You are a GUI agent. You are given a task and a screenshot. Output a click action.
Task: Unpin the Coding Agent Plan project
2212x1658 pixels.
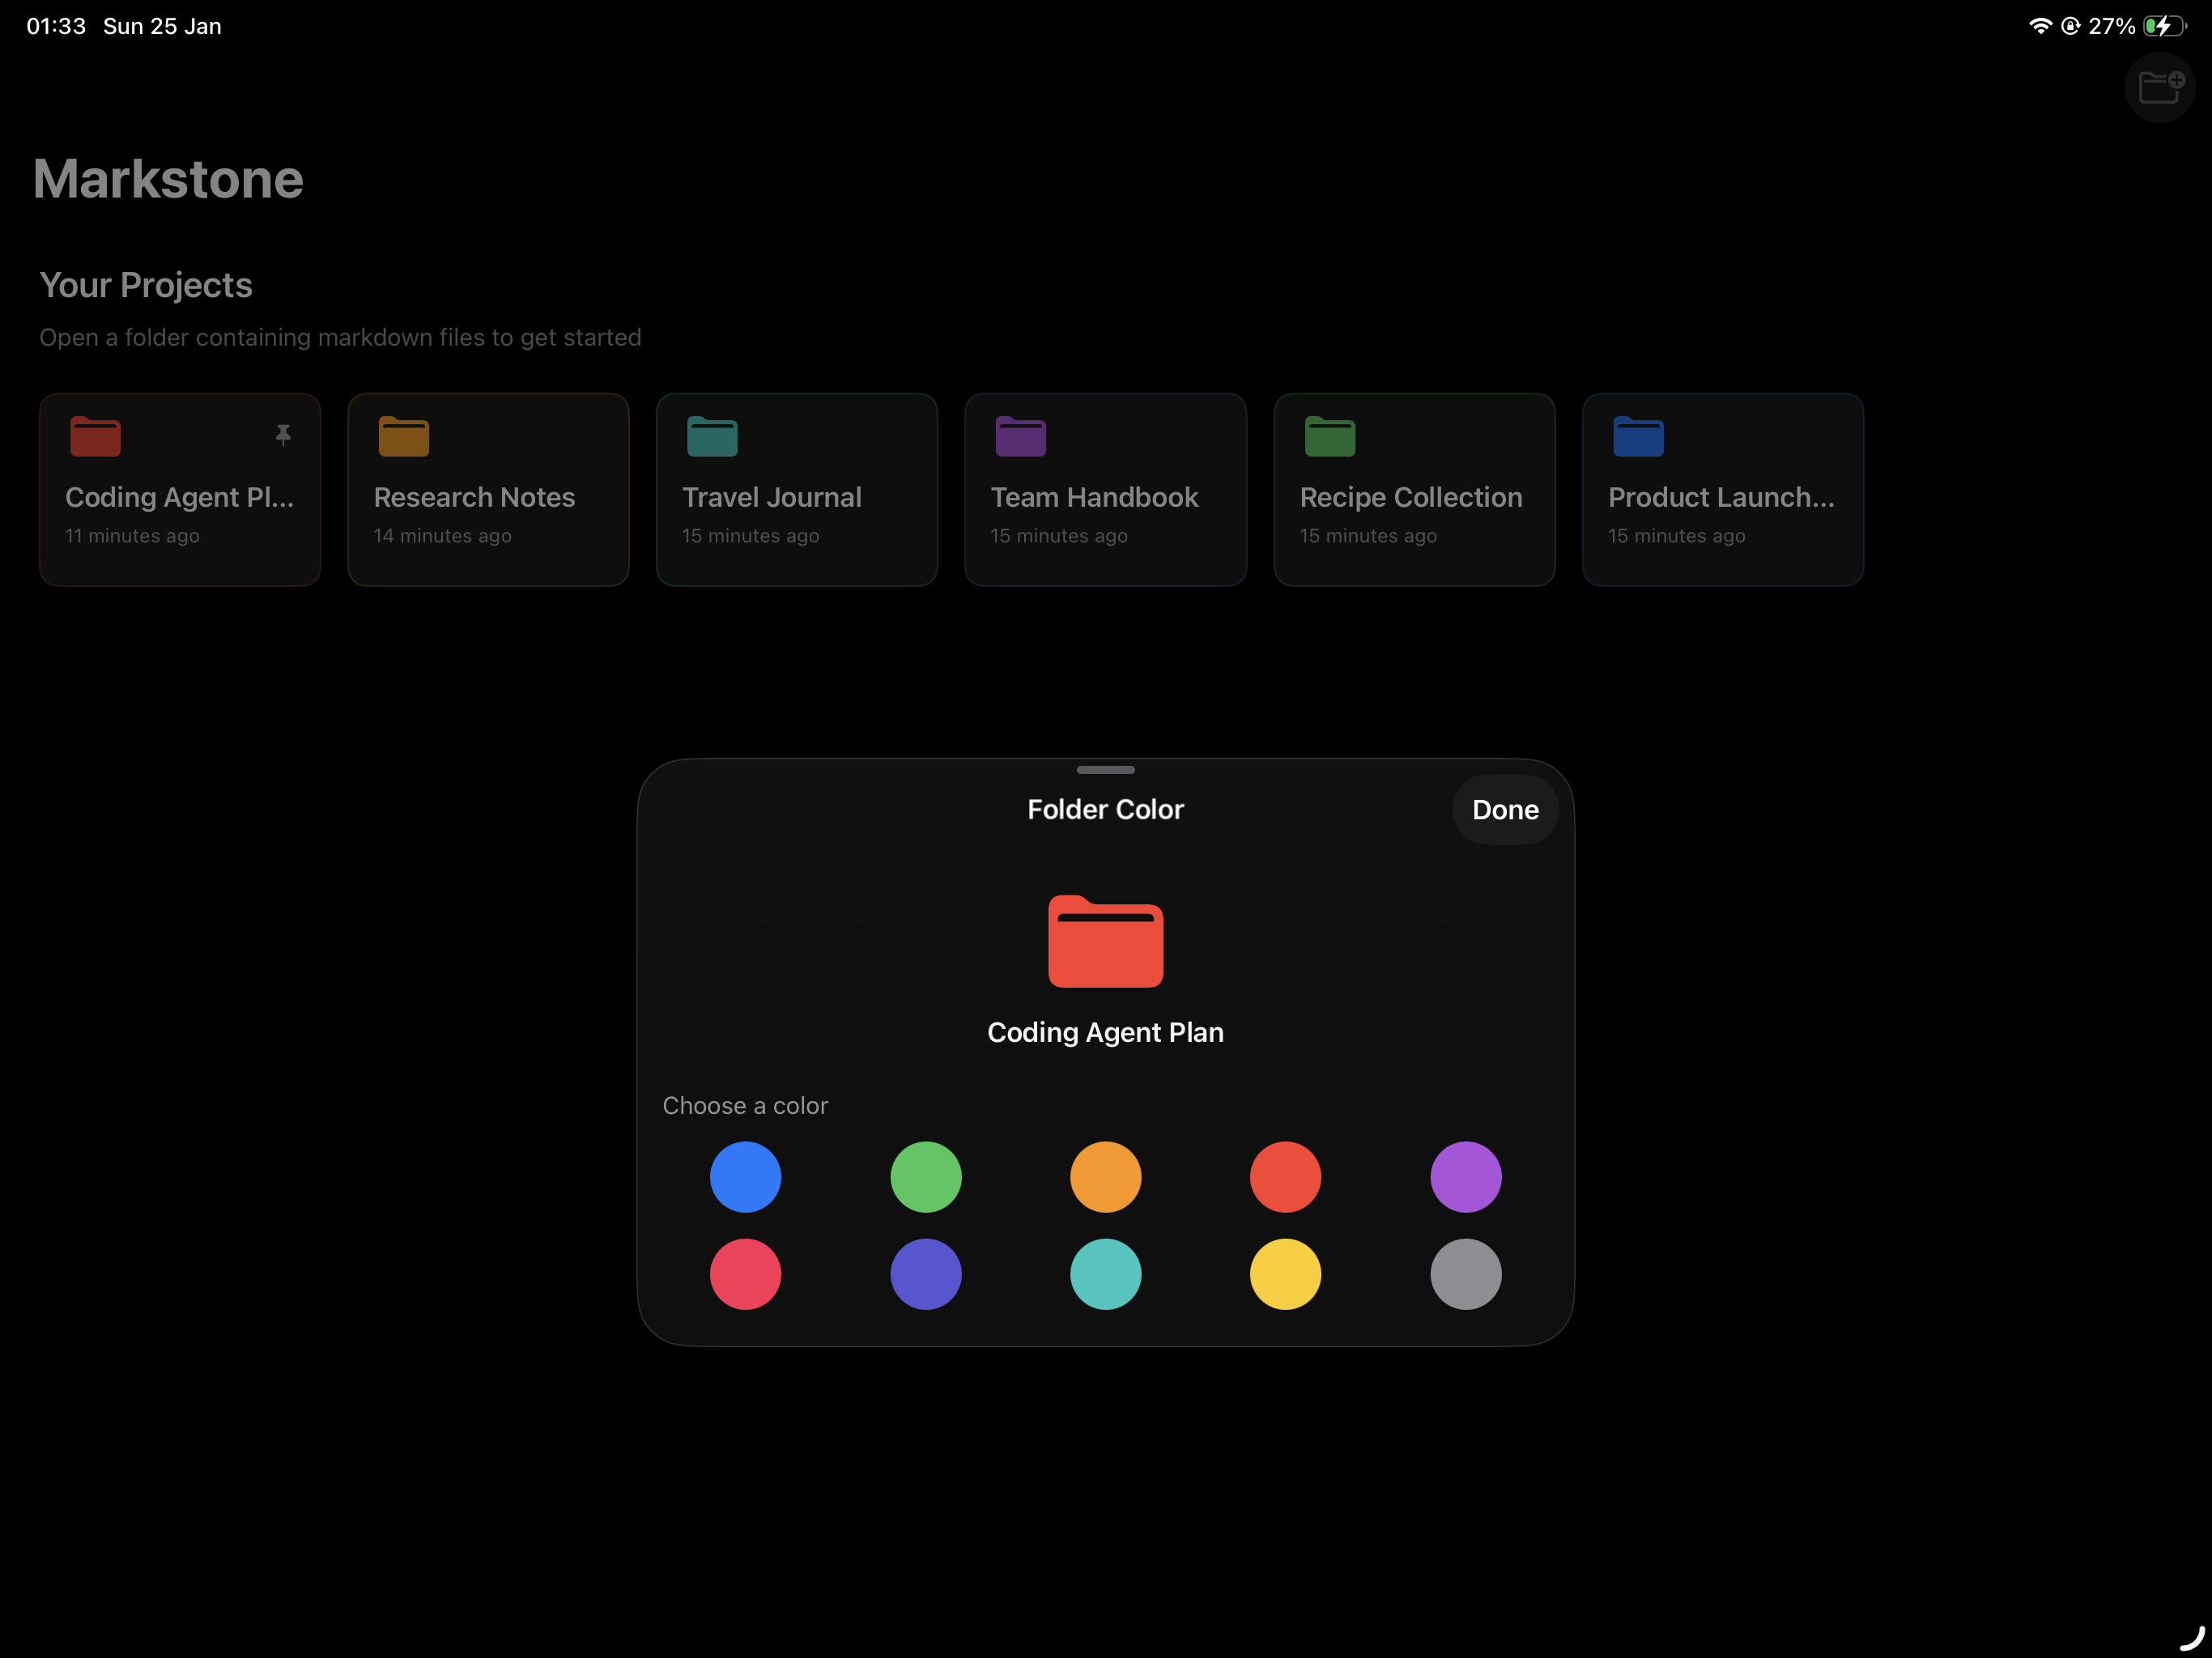point(284,434)
